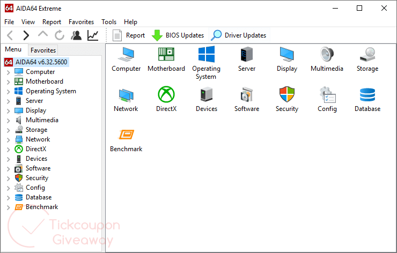Screen dimensions: 397x253
Task: Go forward with the right arrow toolbar button
Action: pyautogui.click(x=26, y=35)
